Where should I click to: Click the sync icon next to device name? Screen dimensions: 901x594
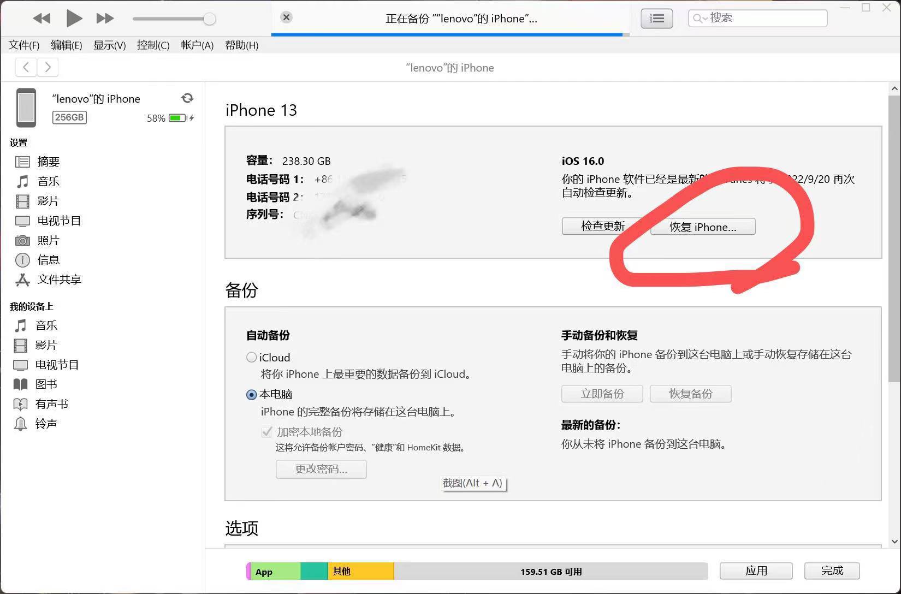click(187, 98)
